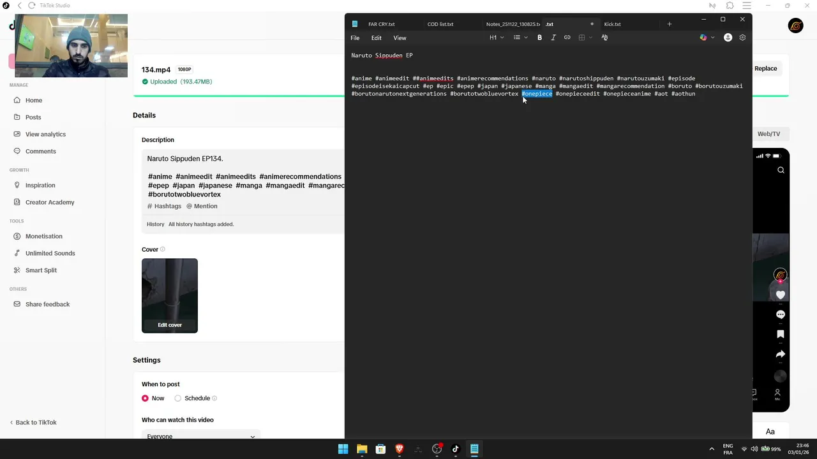This screenshot has width=817, height=459.
Task: Open volume control in system tray
Action: pos(756,449)
